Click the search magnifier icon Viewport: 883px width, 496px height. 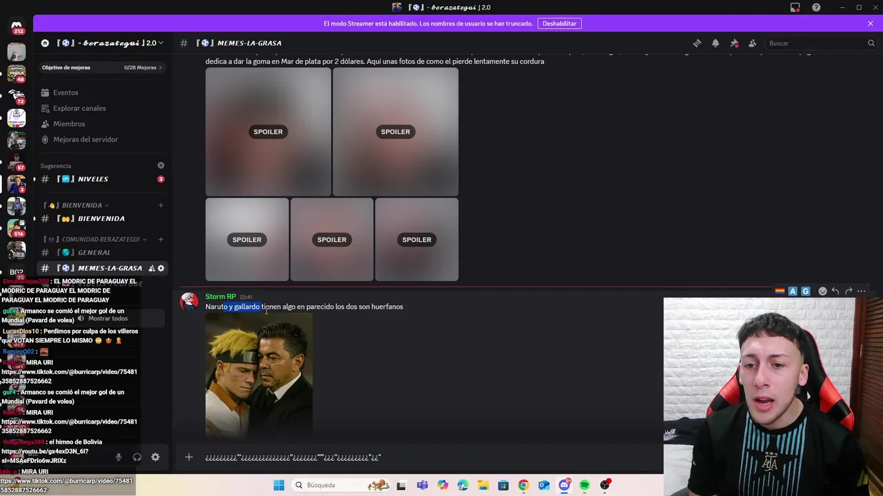click(871, 43)
